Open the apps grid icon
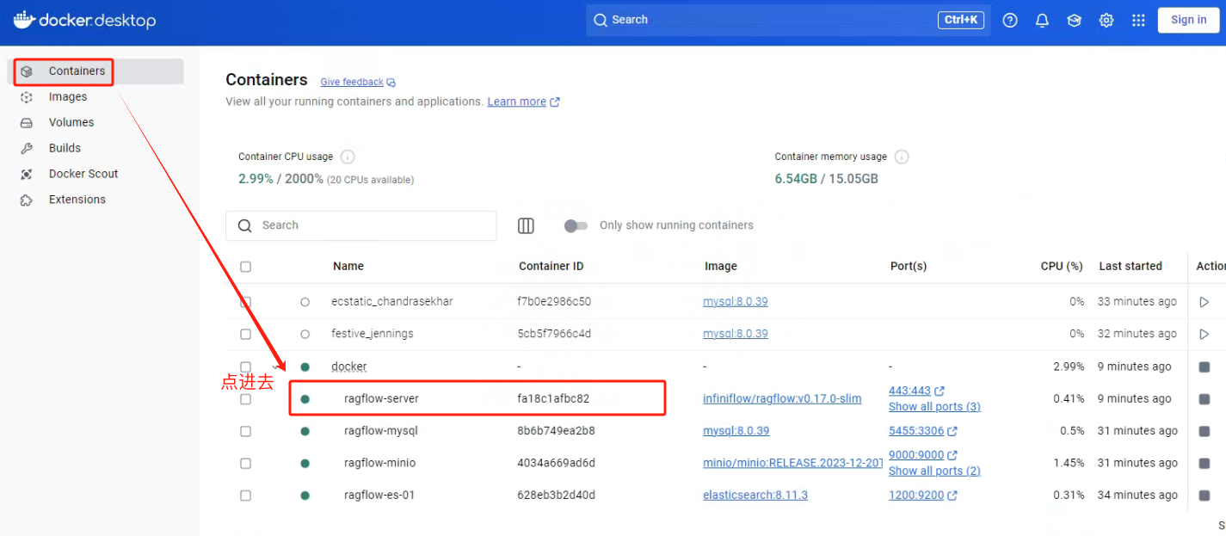This screenshot has width=1226, height=536. 1138,20
